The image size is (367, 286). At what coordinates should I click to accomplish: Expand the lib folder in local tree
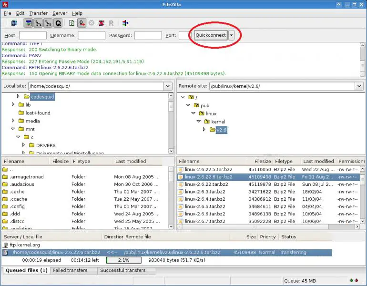click(x=13, y=104)
